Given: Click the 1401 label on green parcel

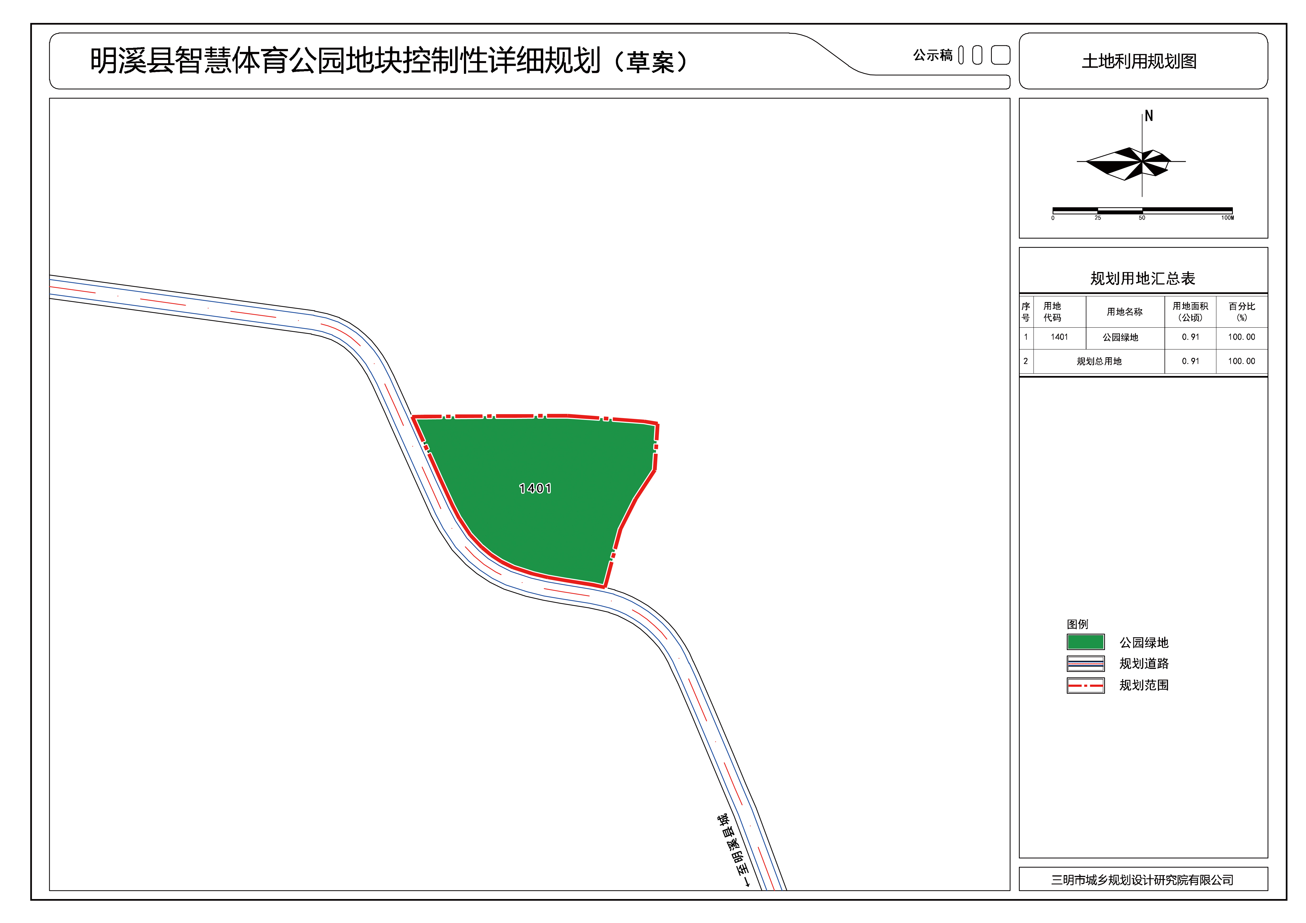Looking at the screenshot, I should (x=535, y=489).
